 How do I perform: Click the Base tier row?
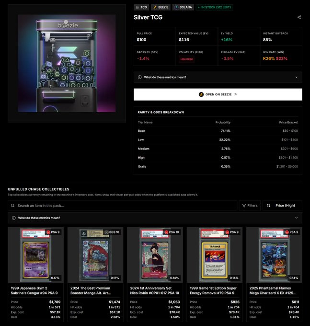tap(218, 131)
